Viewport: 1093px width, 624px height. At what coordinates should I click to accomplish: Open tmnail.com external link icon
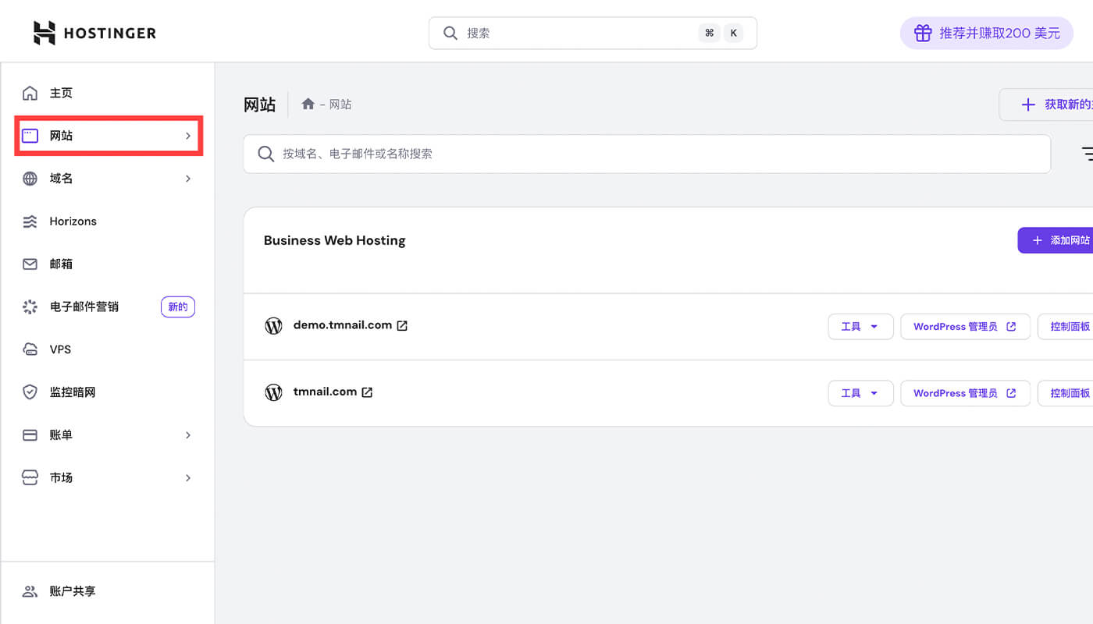[367, 392]
